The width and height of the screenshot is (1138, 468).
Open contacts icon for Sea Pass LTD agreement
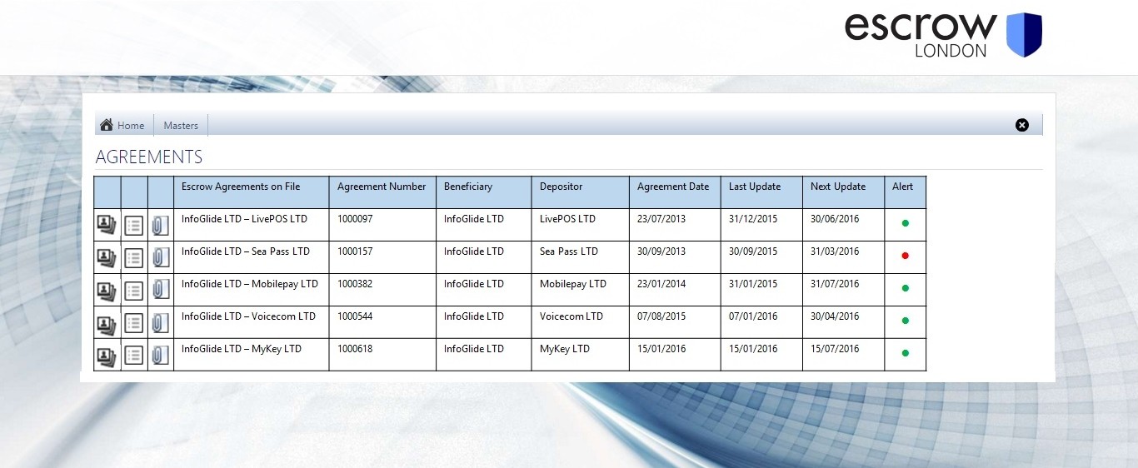[107, 258]
